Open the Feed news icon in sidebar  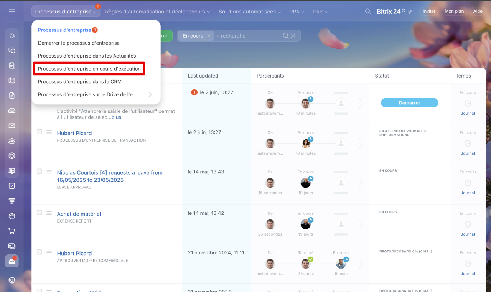click(x=12, y=65)
